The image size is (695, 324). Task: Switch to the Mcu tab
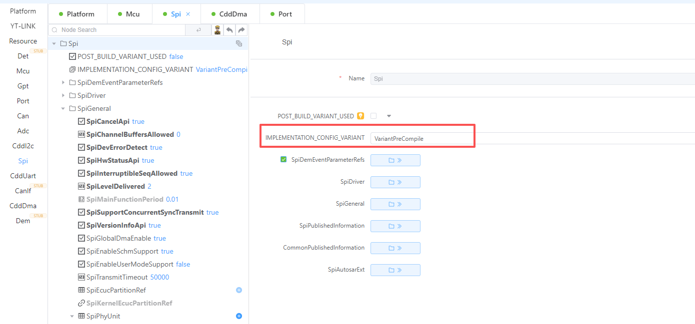(x=129, y=14)
